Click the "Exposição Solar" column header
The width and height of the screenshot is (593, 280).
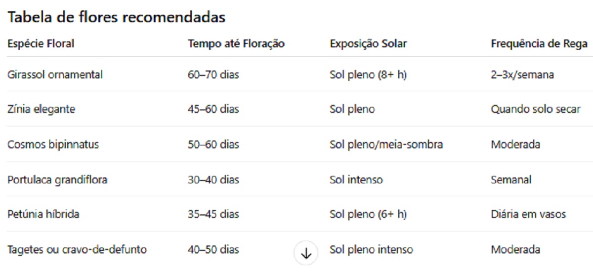(x=368, y=44)
